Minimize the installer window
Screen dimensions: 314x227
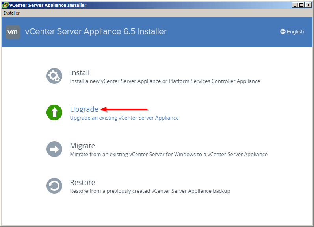tap(295, 5)
